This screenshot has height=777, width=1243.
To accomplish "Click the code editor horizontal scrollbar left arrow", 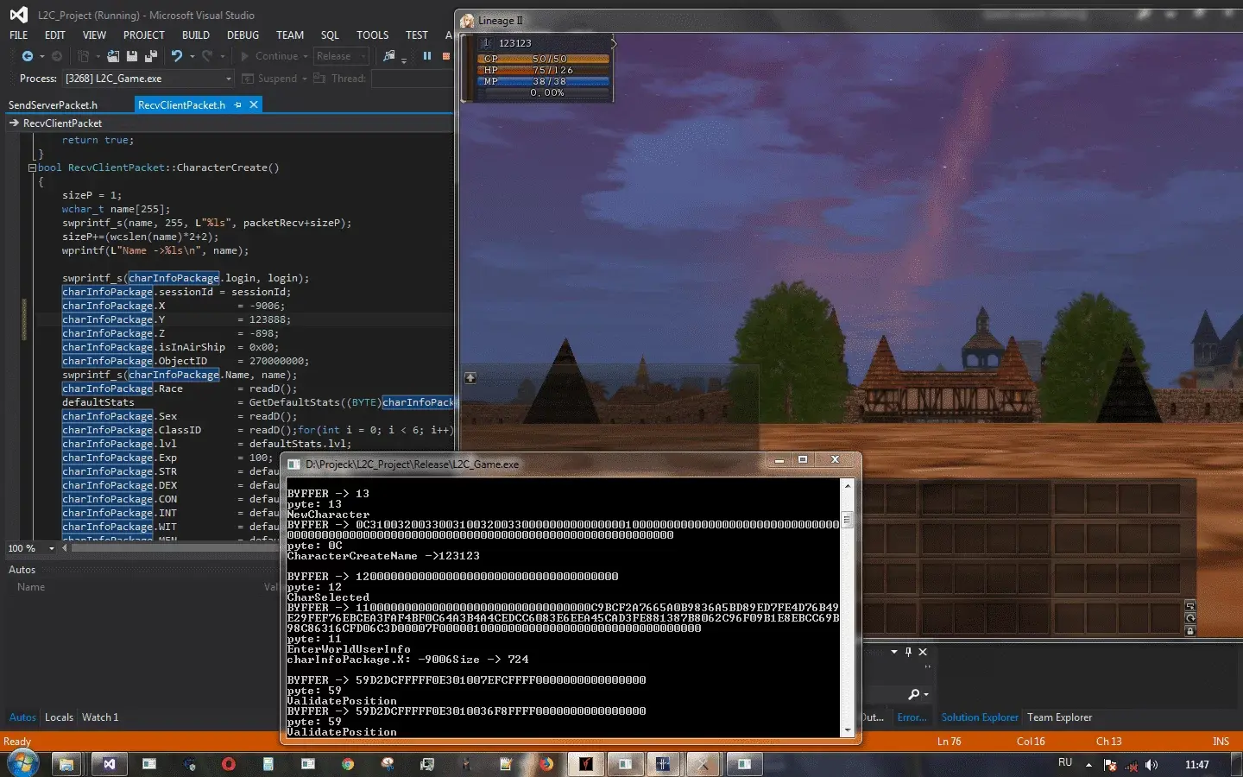I will (64, 548).
